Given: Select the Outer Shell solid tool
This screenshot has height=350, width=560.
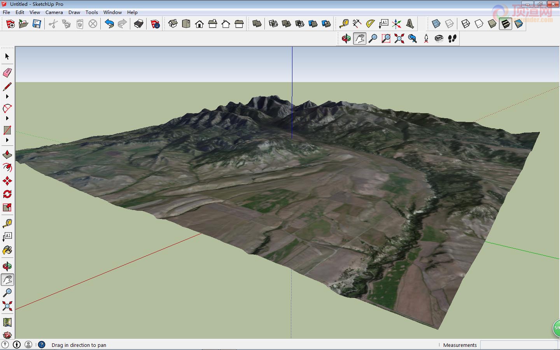Looking at the screenshot, I should click(x=257, y=24).
